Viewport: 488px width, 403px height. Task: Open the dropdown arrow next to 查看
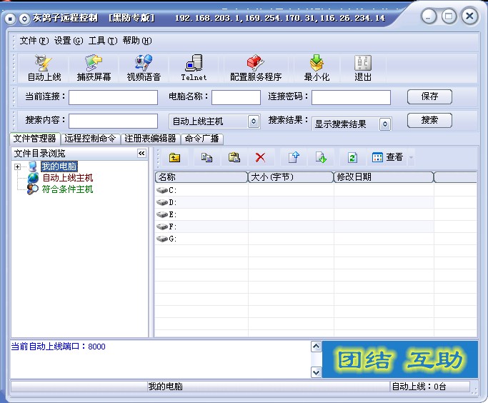click(x=411, y=157)
